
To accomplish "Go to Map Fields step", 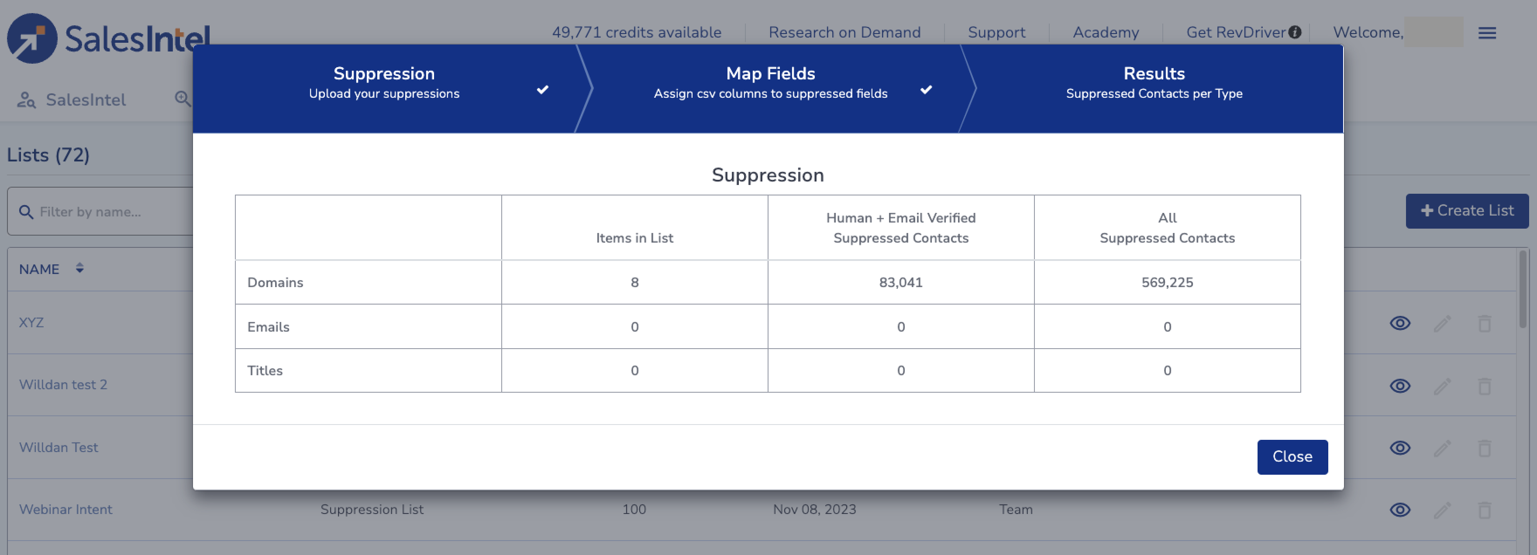I will [770, 82].
